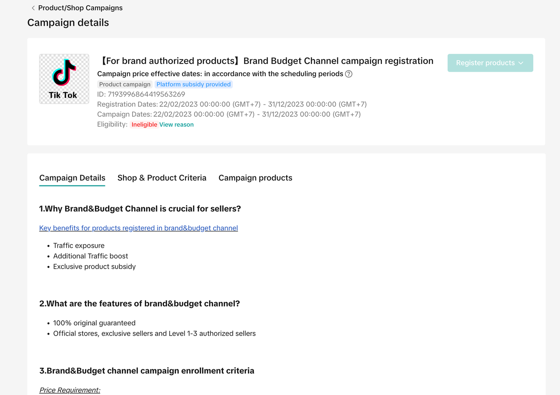
Task: Click the Product campaign tag
Action: point(125,84)
